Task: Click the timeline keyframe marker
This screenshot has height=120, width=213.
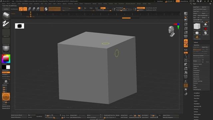Action: pos(31,14)
